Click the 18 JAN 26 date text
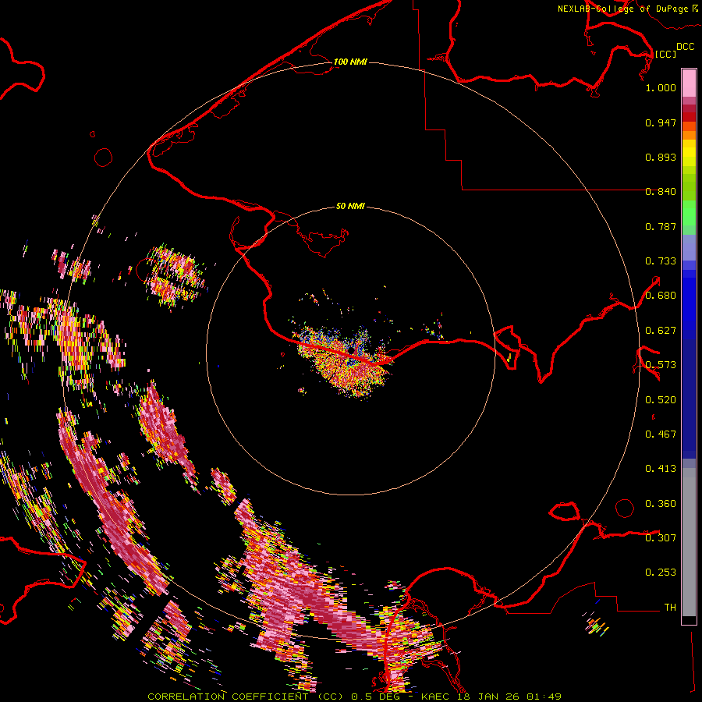 point(488,697)
